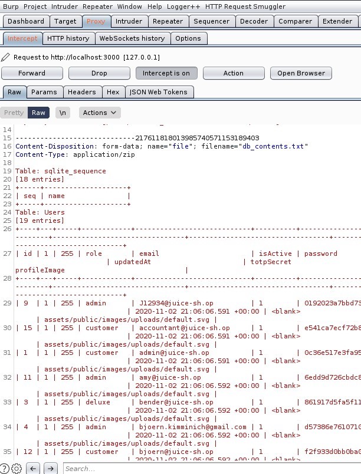This screenshot has height=474, width=361.
Task: Select the Intercept sub-tab
Action: (x=22, y=38)
